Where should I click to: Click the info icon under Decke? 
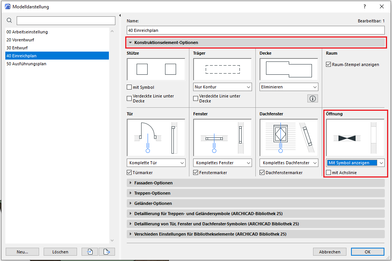point(313,99)
